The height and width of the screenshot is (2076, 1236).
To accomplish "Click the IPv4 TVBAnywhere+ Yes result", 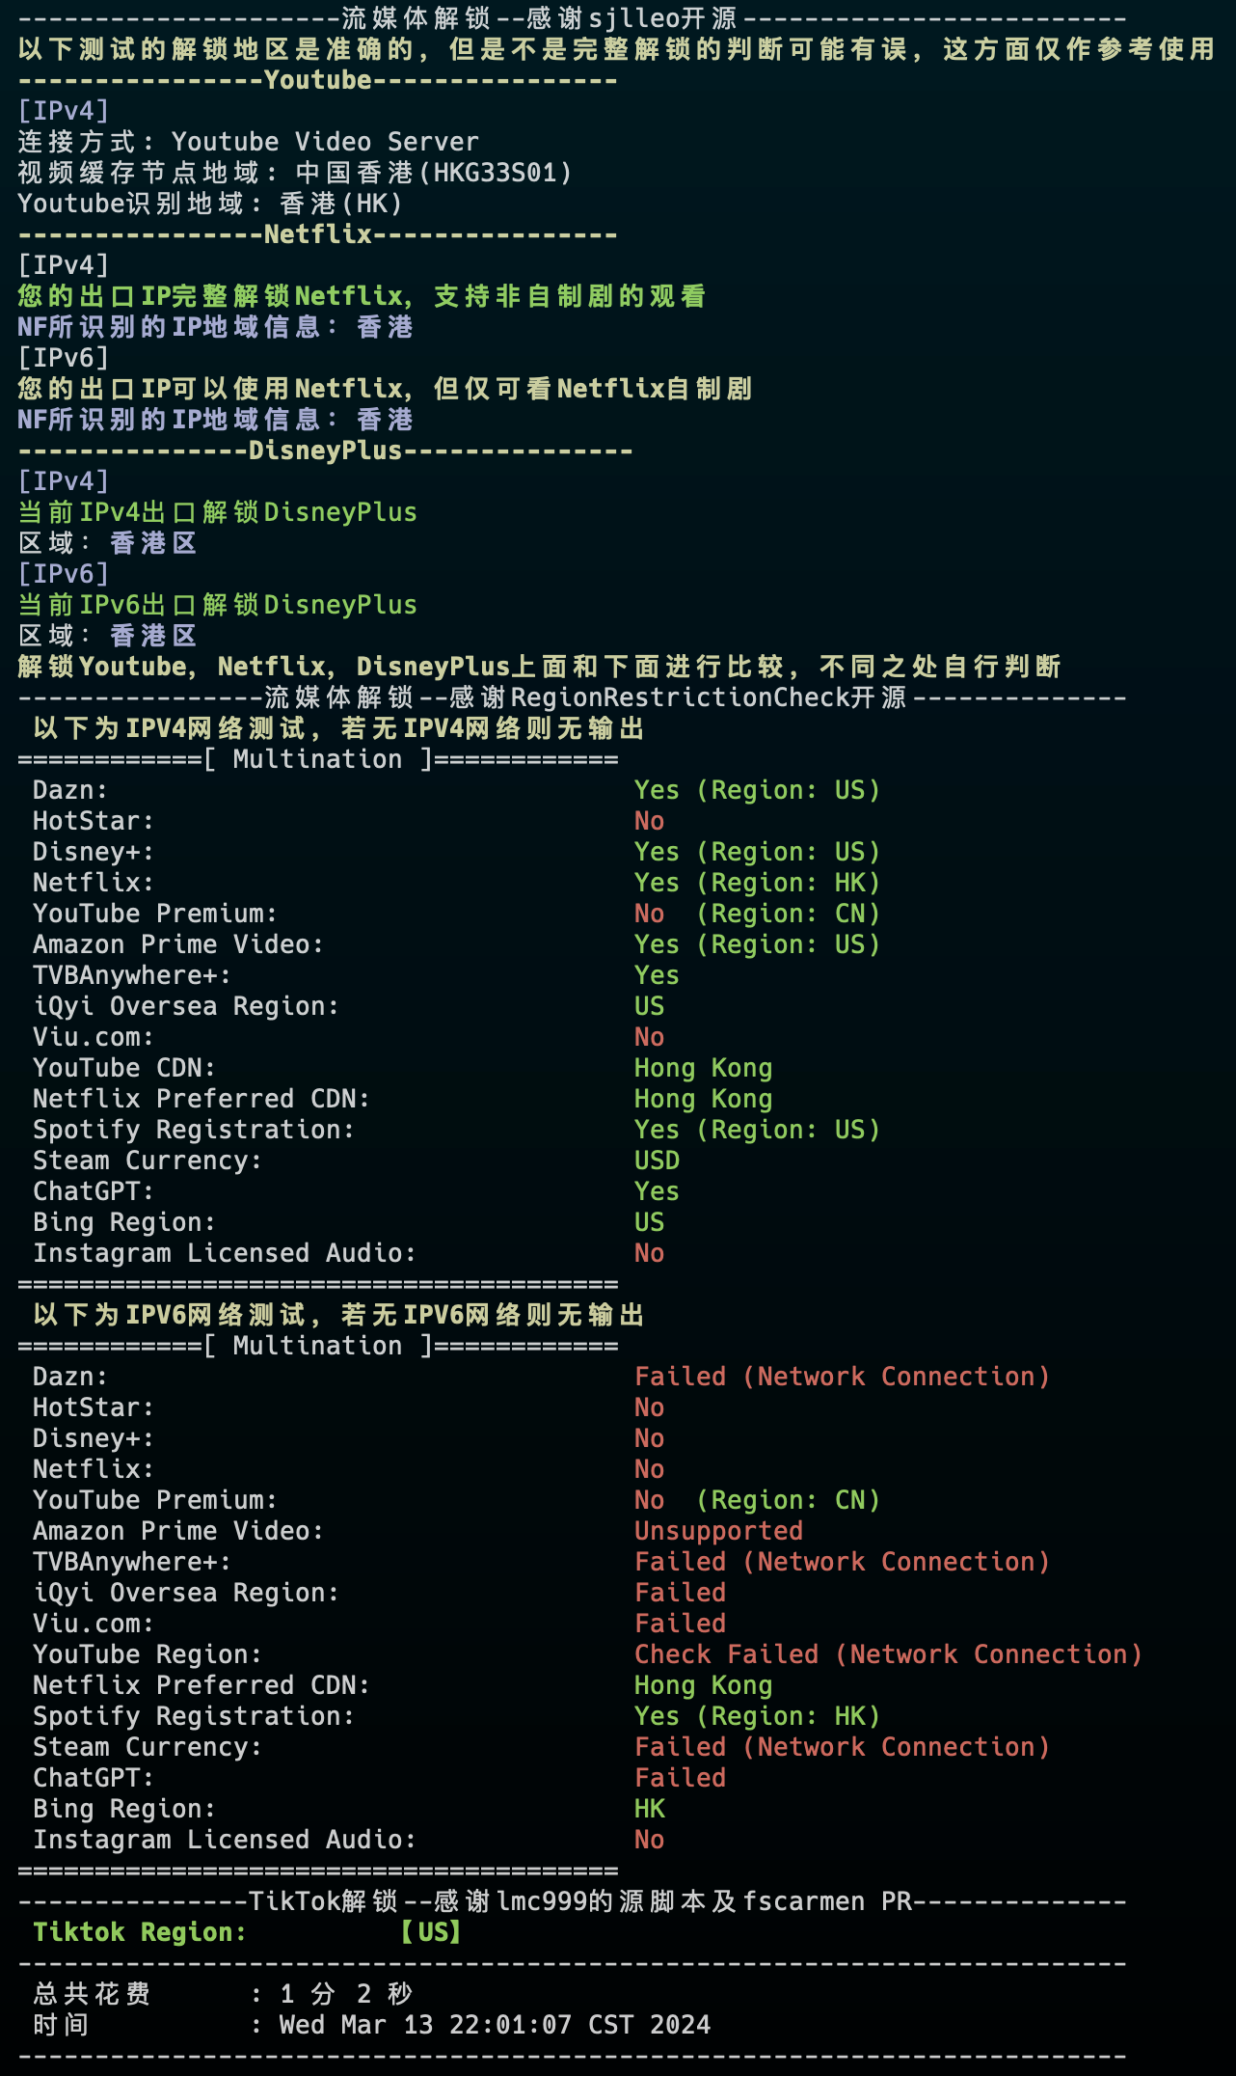I will pos(657,975).
